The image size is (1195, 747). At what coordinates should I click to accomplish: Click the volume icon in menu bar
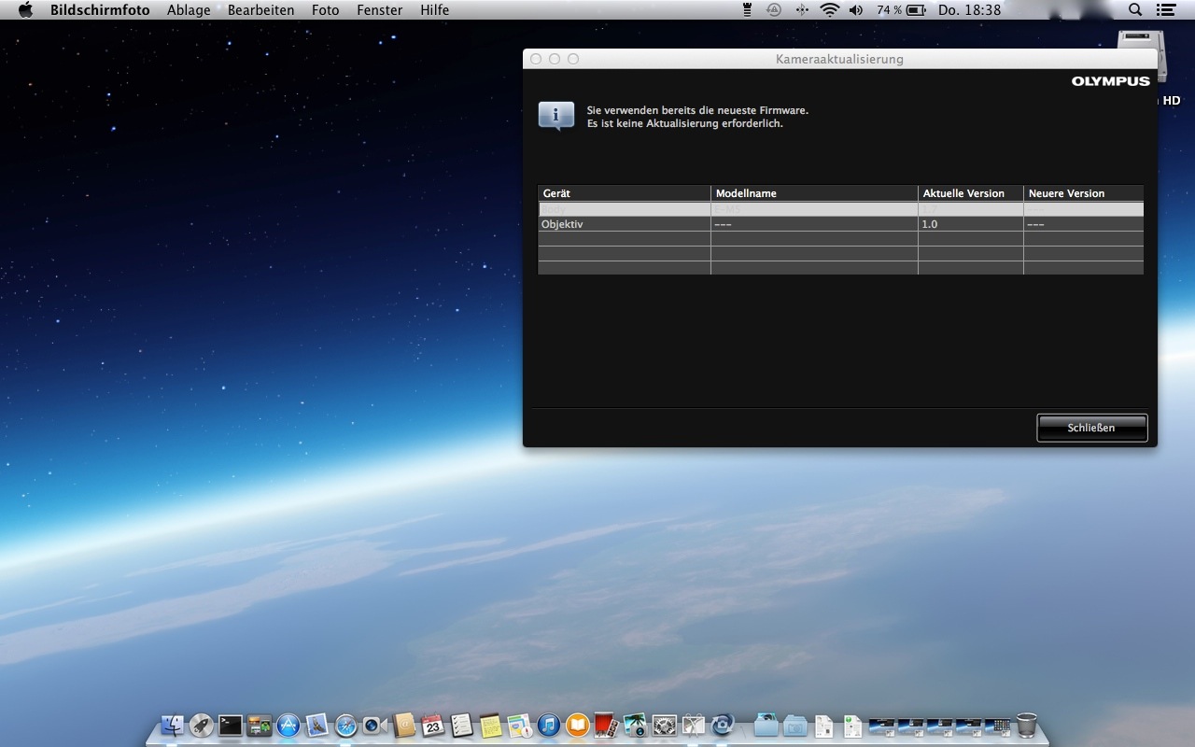coord(856,10)
